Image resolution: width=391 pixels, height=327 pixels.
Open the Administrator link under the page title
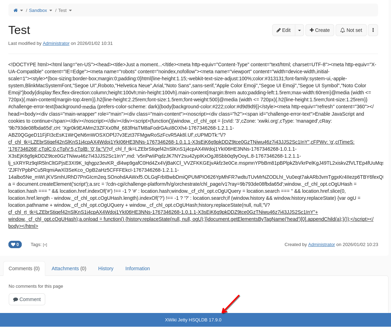[x=56, y=43]
